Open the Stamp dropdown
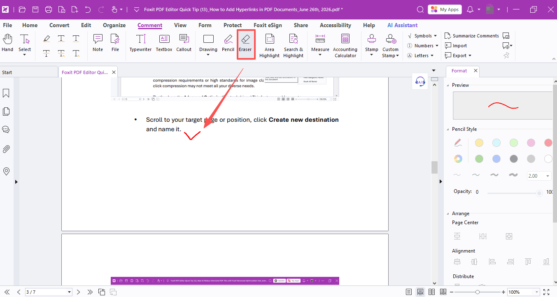The image size is (557, 297). [x=372, y=55]
